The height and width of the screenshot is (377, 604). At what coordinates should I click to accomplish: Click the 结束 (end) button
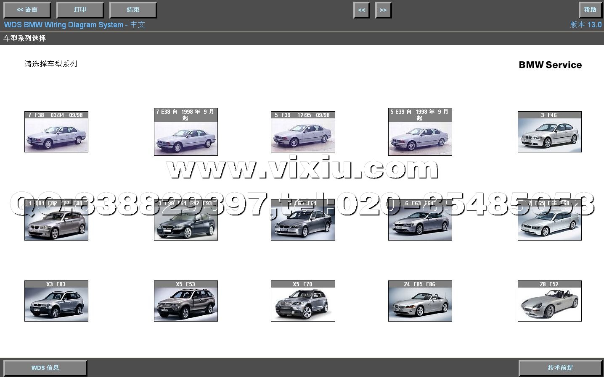pyautogui.click(x=133, y=10)
